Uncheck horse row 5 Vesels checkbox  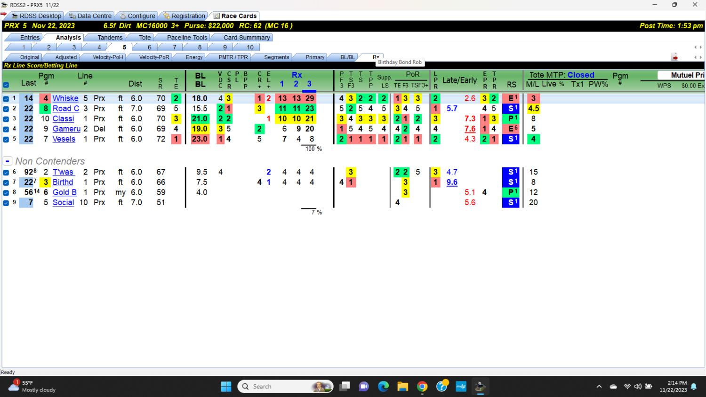6,139
